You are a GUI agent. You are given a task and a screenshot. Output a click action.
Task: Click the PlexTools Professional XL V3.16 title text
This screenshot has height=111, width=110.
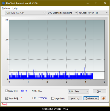[x=22, y=3]
